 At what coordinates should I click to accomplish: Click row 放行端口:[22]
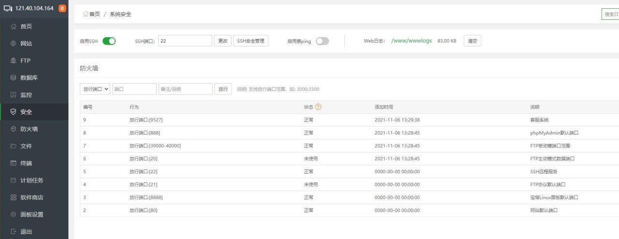click(x=349, y=171)
